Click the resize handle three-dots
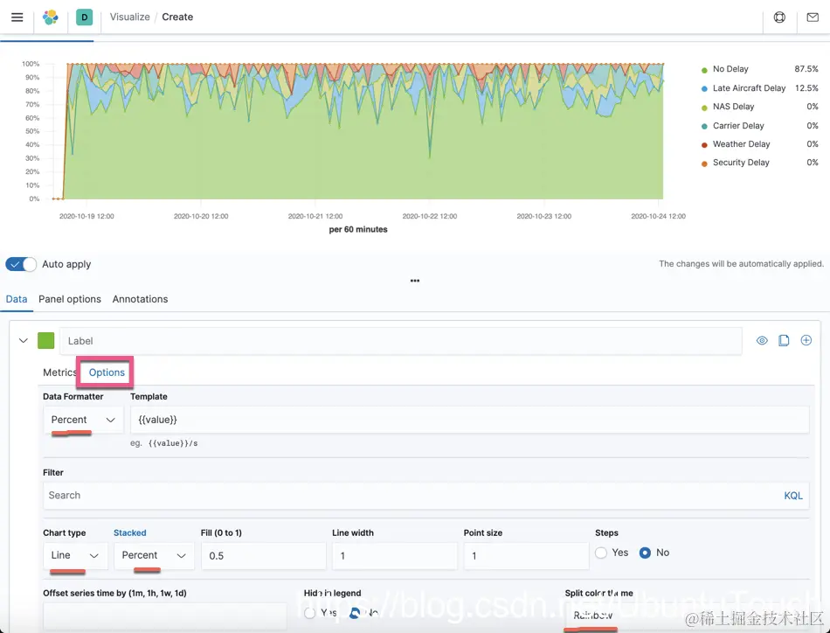This screenshot has height=633, width=830. coord(415,281)
